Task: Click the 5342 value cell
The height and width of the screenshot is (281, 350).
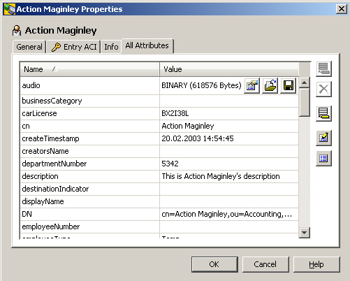Action: point(229,164)
